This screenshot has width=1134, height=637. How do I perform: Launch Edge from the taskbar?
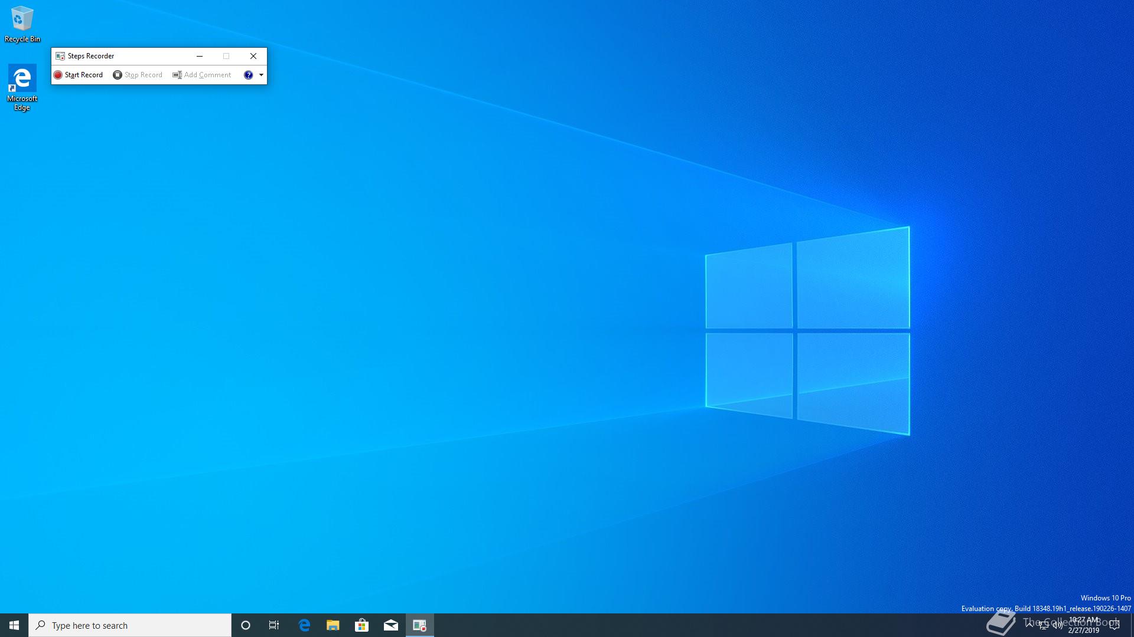304,625
